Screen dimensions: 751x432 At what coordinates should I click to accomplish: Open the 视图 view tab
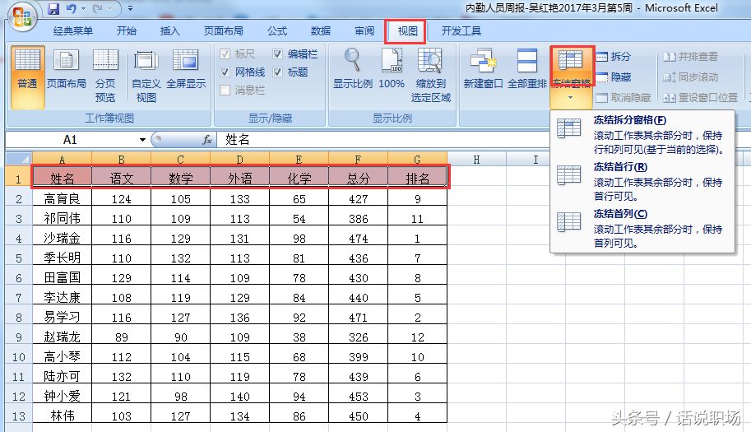[407, 31]
